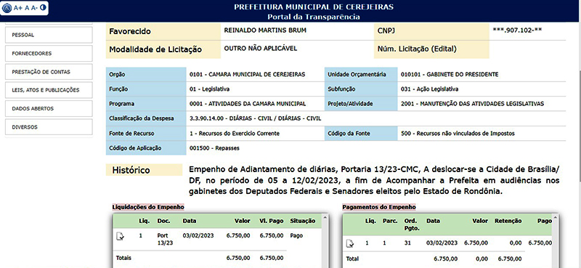The height and width of the screenshot is (268, 581).
Task: Open PRESTAÇÃO DE CONTAS section
Action: 49,72
